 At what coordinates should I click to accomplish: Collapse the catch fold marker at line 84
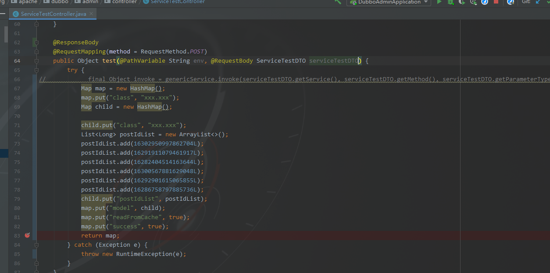(x=37, y=245)
